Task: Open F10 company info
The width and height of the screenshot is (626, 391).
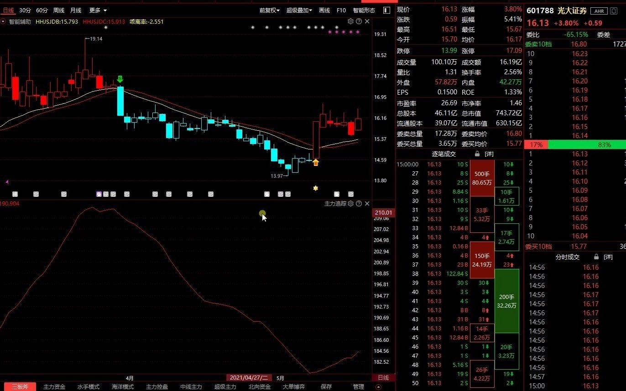Action: click(341, 10)
